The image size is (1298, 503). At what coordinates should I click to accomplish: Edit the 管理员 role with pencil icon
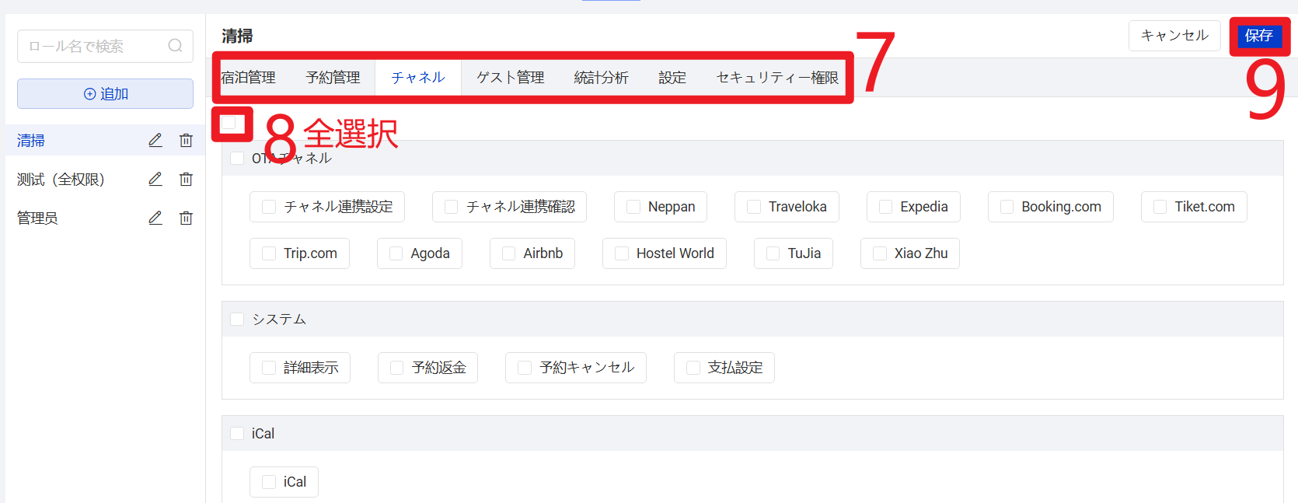point(155,218)
